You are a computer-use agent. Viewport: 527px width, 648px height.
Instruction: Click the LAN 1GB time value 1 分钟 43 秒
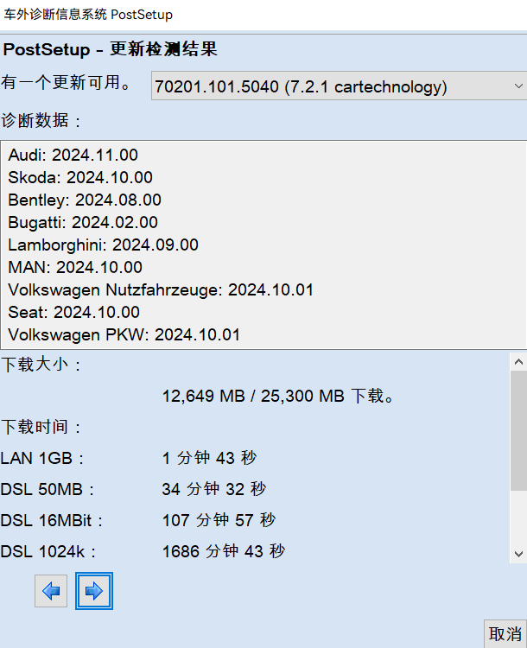click(x=210, y=458)
